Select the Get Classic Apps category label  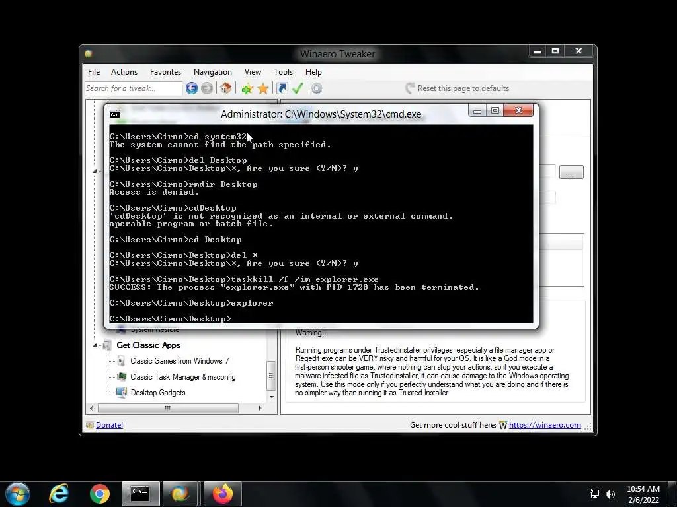pyautogui.click(x=149, y=345)
